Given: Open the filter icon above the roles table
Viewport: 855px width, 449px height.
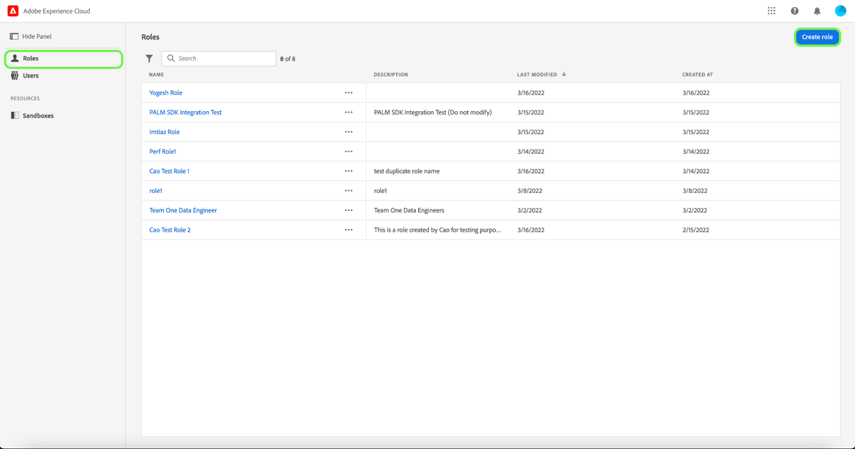Looking at the screenshot, I should tap(149, 58).
